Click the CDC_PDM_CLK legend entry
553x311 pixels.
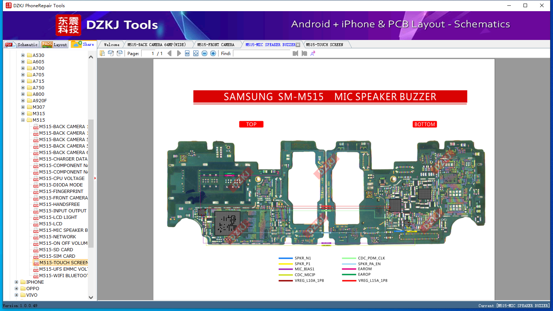[364, 258]
